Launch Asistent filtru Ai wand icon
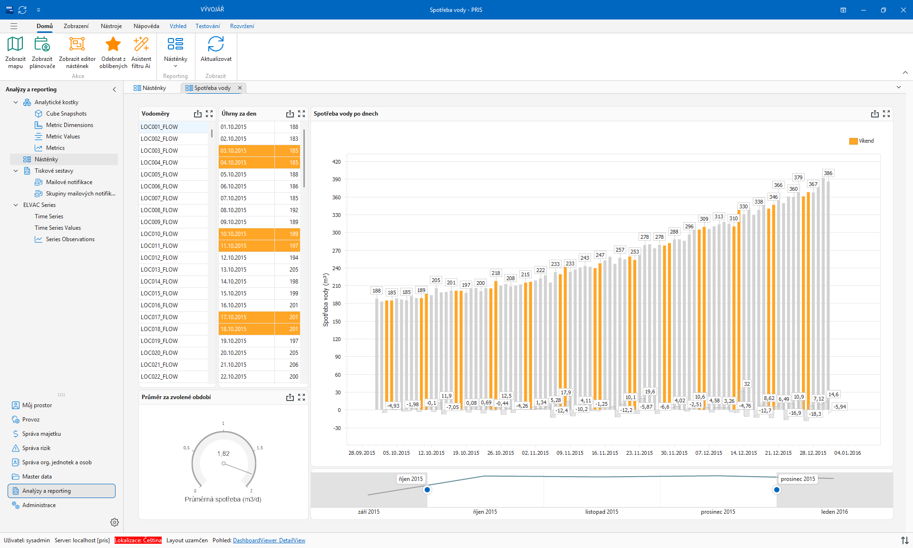This screenshot has height=548, width=913. click(x=141, y=44)
